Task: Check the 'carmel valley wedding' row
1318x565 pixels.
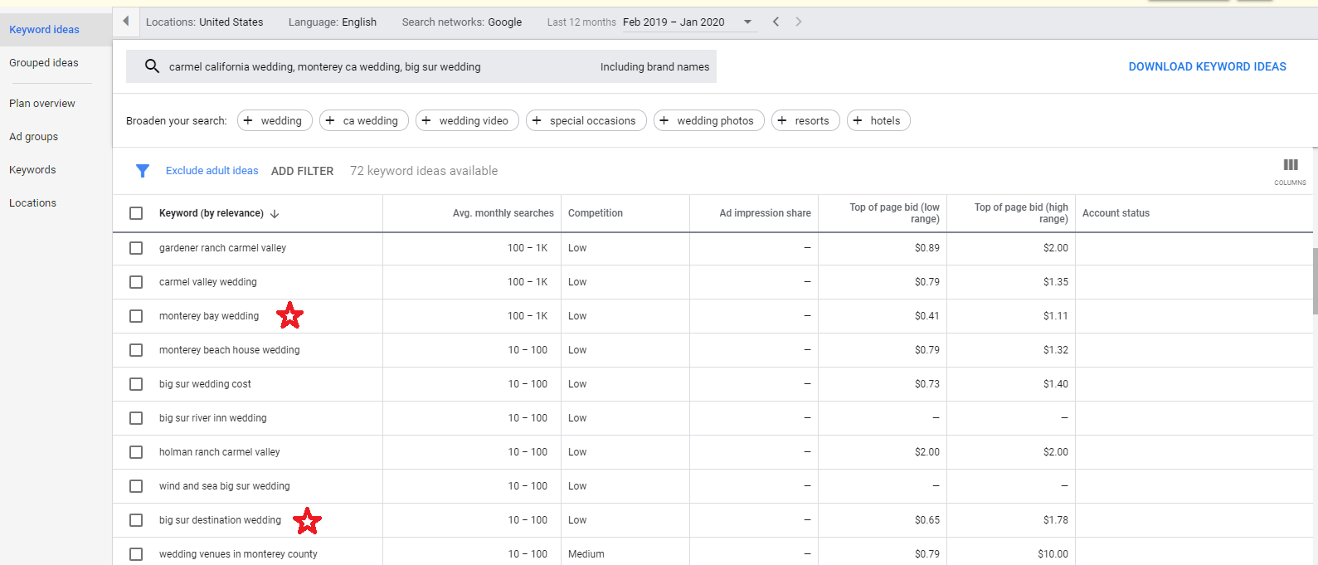Action: coord(136,282)
